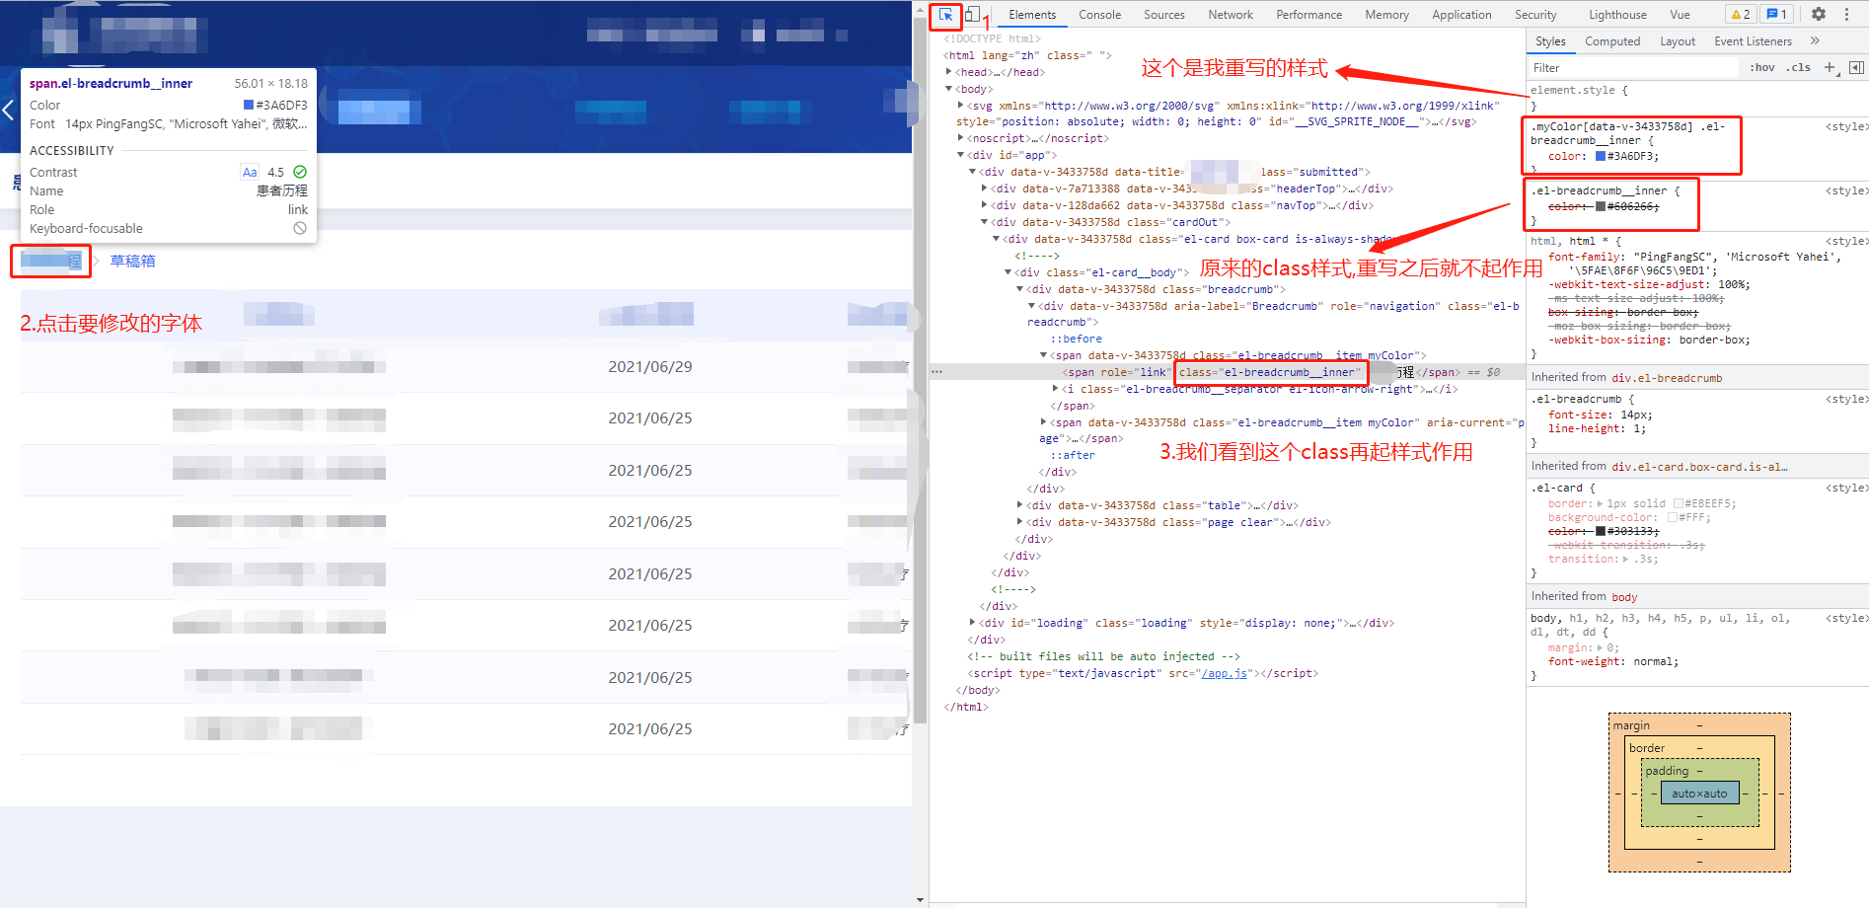Open the Performance tab

pyautogui.click(x=1308, y=15)
